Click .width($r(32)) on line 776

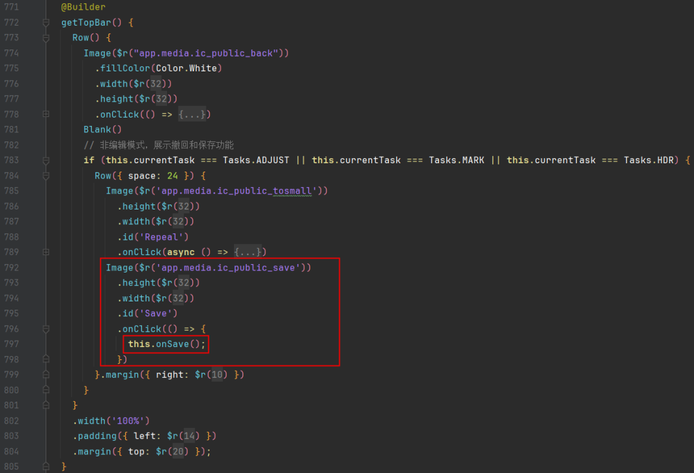coord(133,84)
